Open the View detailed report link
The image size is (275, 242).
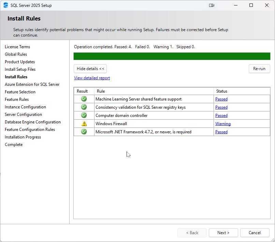tap(92, 78)
